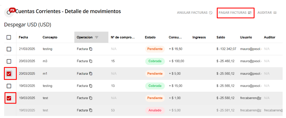Click filter icon in Operacion column header
The width and height of the screenshot is (286, 118).
pos(97,37)
